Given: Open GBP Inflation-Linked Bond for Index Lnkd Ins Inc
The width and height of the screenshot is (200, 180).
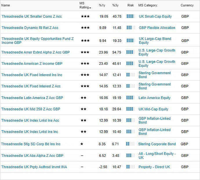Looking at the screenshot, I should [x=154, y=132].
